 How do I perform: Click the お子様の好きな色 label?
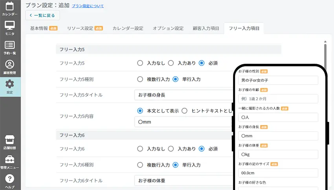coord(252,183)
